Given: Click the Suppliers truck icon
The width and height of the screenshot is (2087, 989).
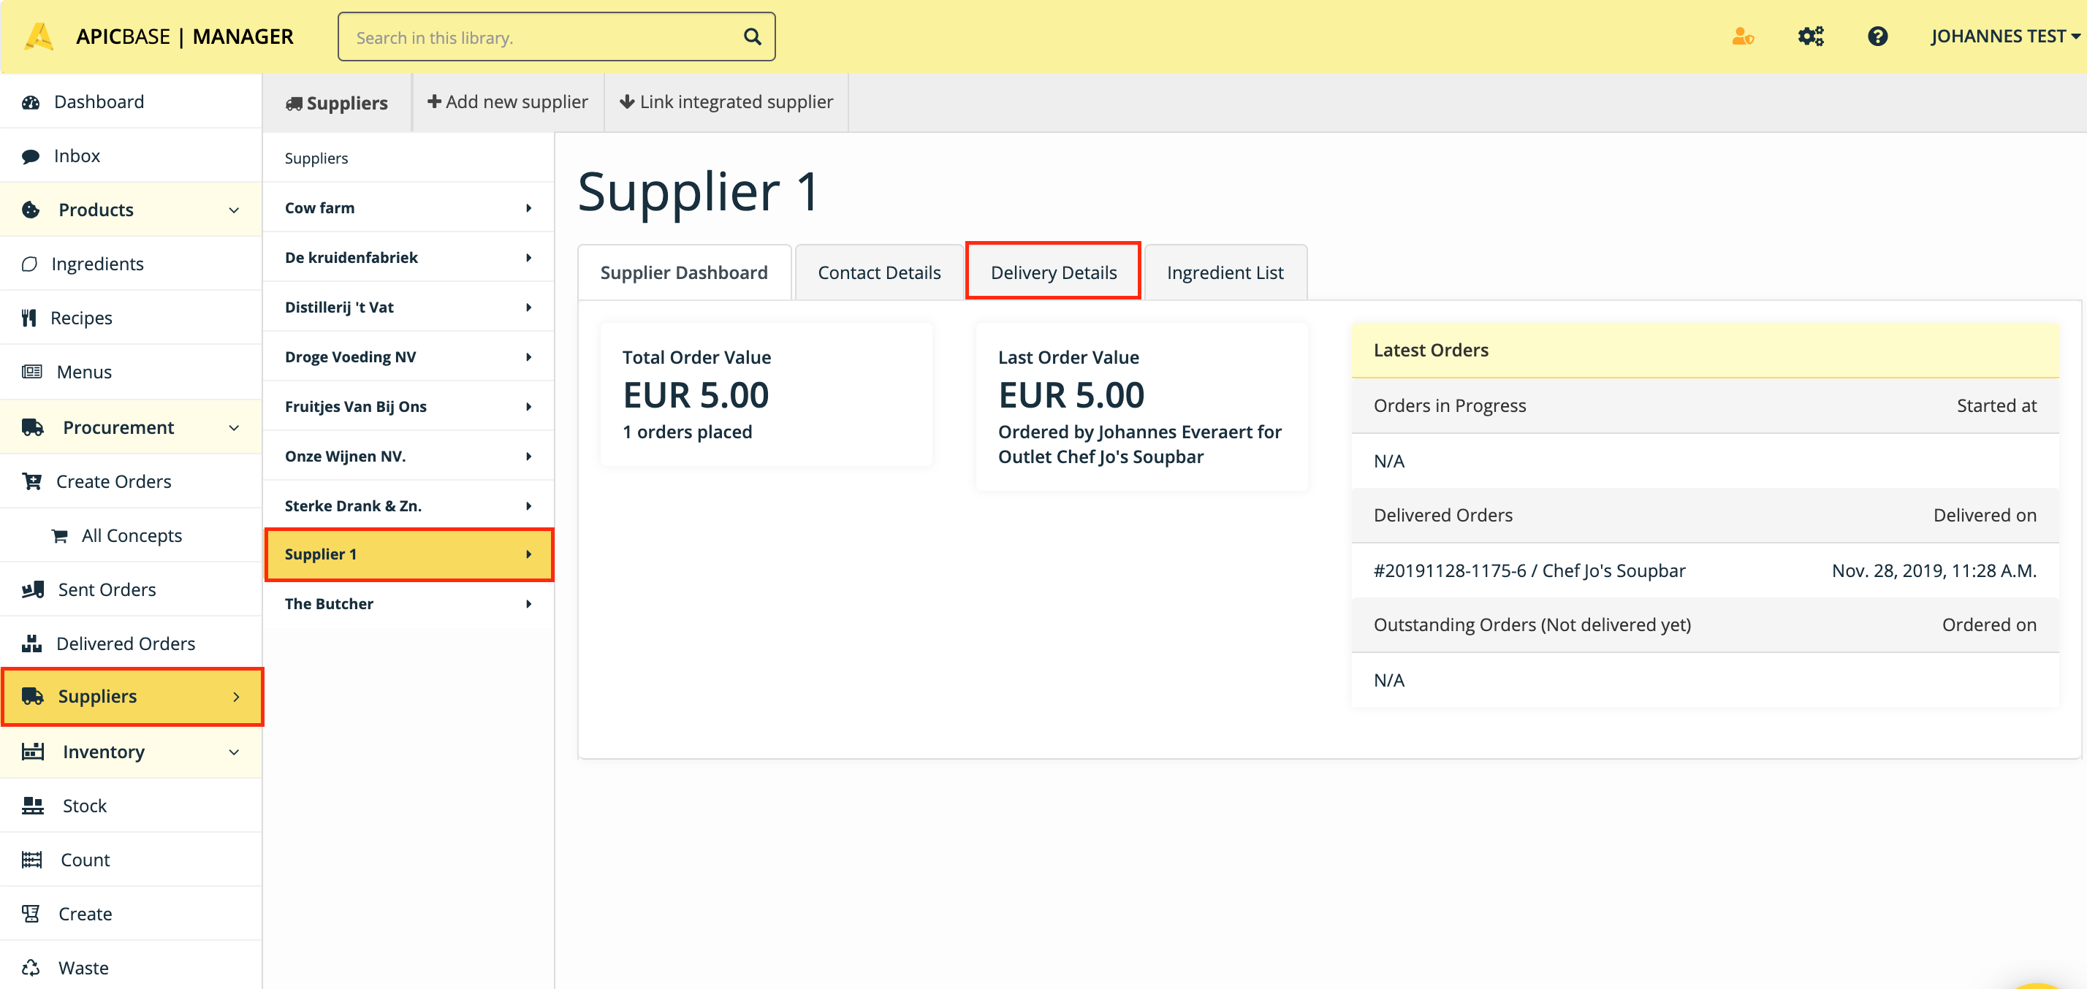Looking at the screenshot, I should coord(32,696).
